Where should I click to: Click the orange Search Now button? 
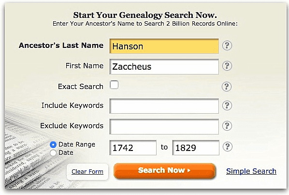(x=165, y=171)
